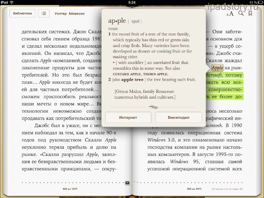Tap the dictionary headword ap•ple
The image size is (264, 198).
point(117,21)
